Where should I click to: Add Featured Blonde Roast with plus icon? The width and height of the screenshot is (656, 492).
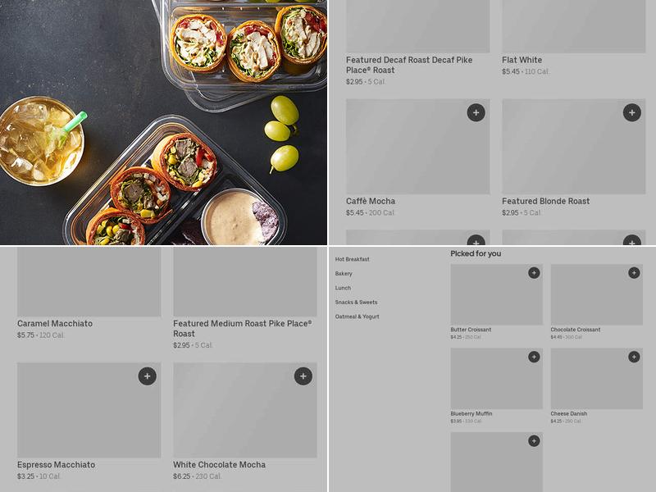[x=631, y=112]
